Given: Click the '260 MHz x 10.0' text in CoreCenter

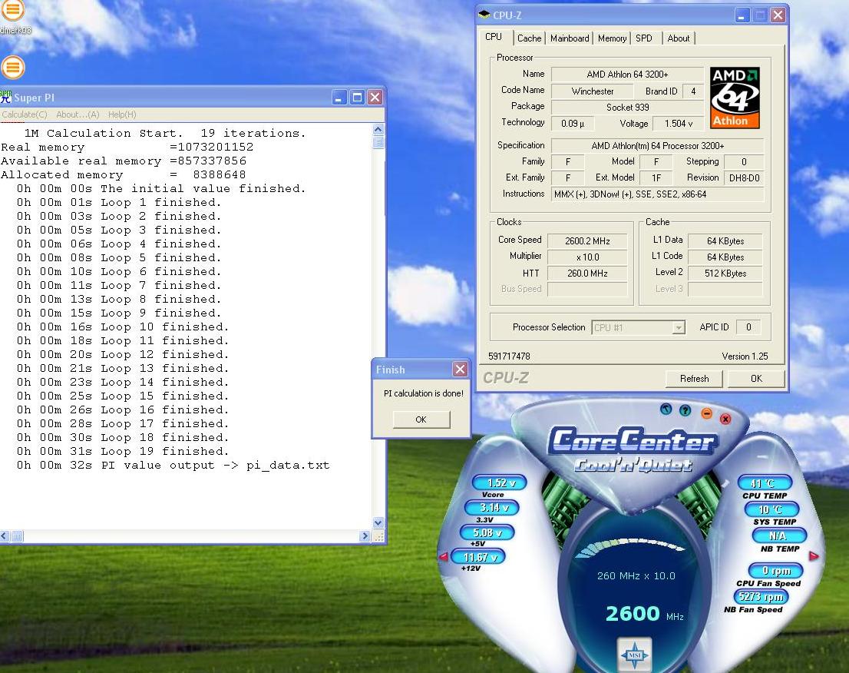Looking at the screenshot, I should [x=636, y=576].
